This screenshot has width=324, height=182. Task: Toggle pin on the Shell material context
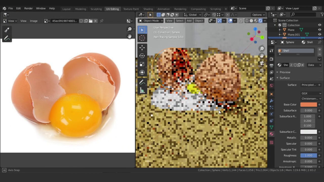tap(320, 42)
